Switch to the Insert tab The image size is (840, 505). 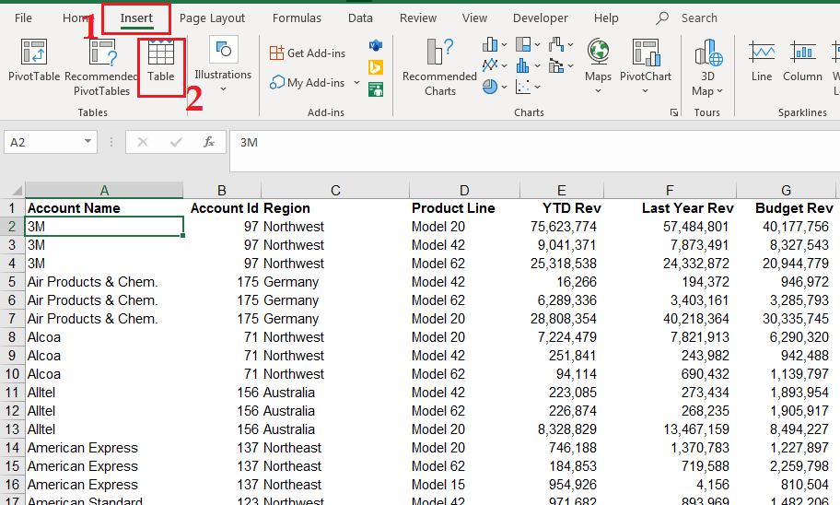[x=136, y=18]
